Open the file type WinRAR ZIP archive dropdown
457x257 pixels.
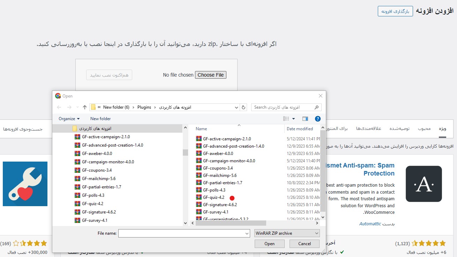coord(286,233)
